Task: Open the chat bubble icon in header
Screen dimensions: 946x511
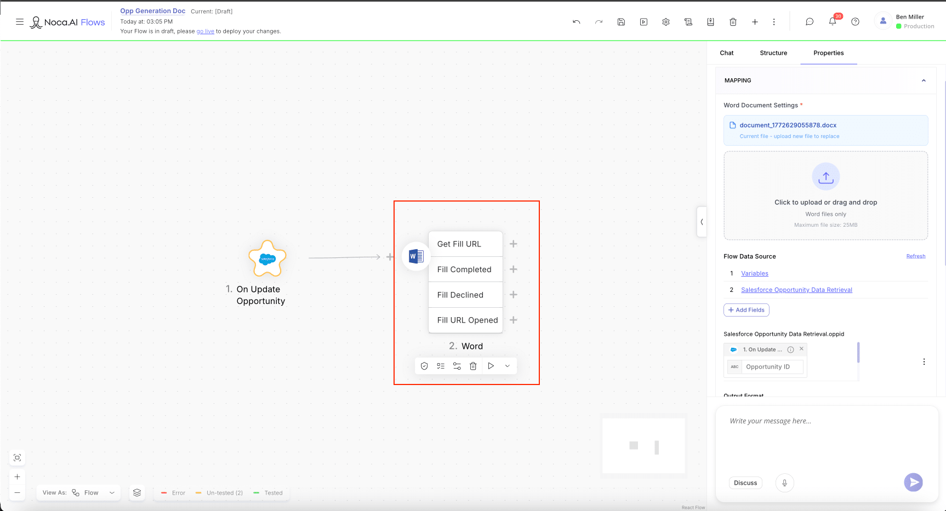Action: [810, 22]
